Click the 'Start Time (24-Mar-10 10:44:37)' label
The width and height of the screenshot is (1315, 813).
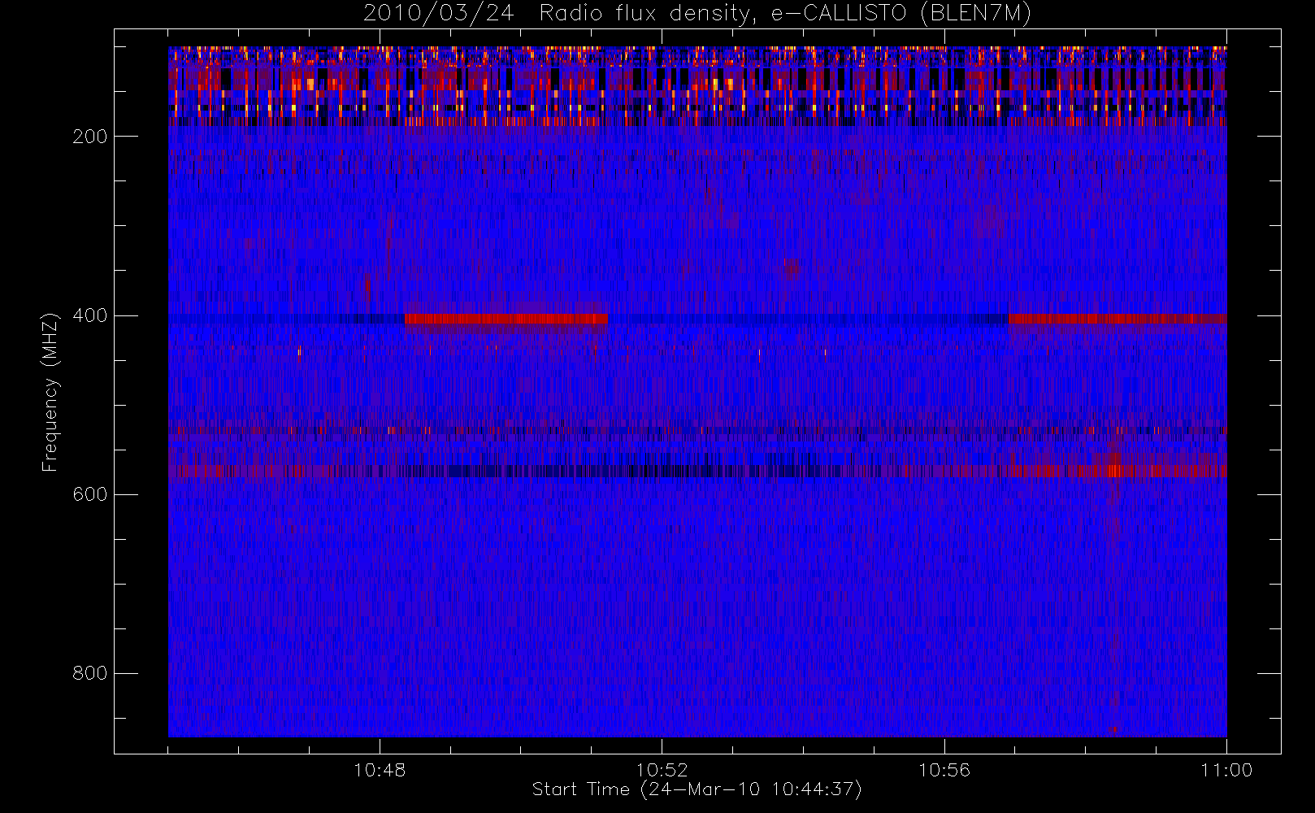(697, 789)
